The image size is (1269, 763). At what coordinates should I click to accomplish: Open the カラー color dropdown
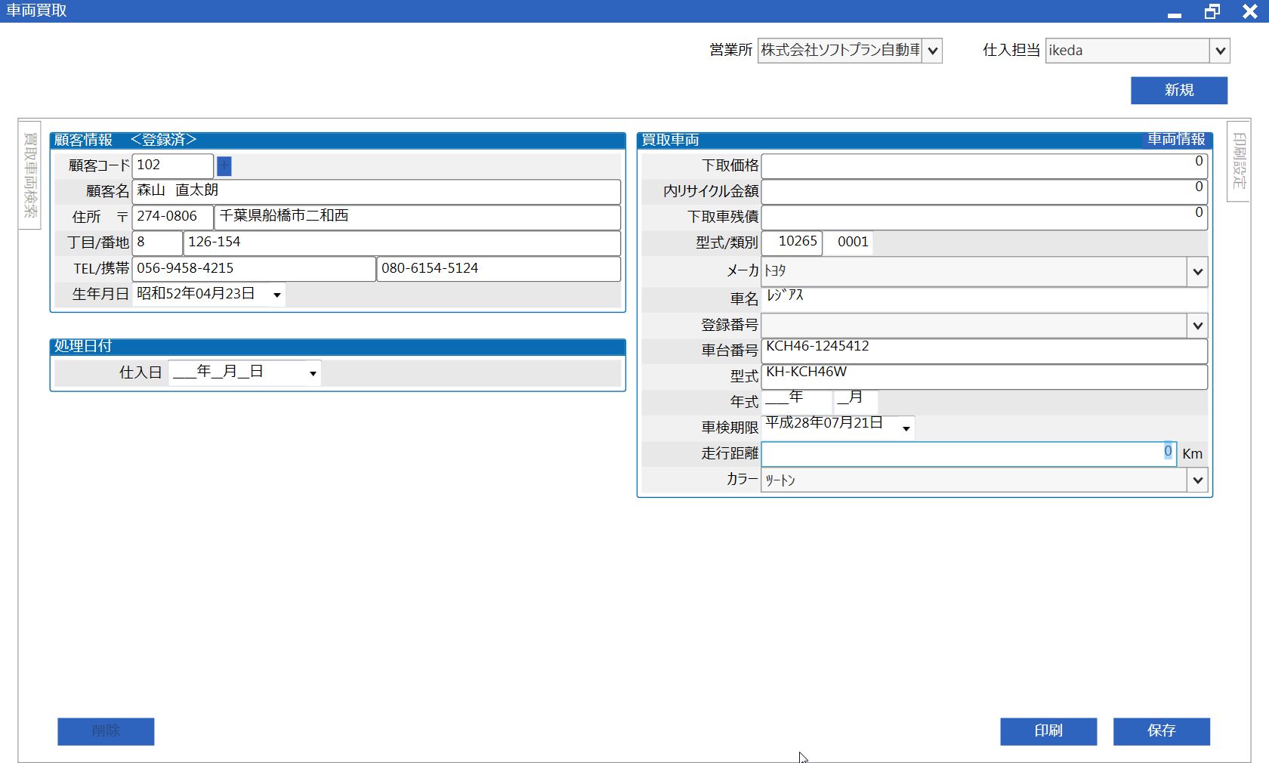(1197, 480)
